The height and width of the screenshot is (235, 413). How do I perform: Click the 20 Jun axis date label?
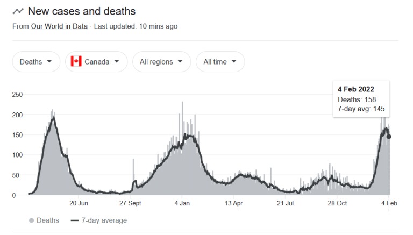pos(79,203)
